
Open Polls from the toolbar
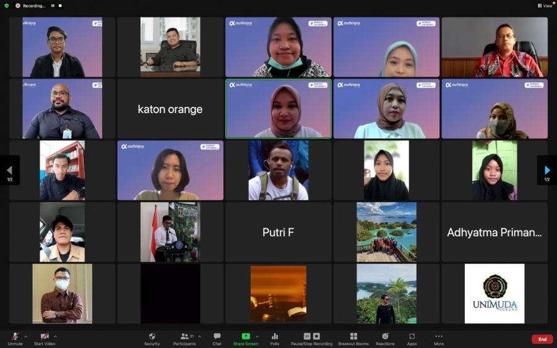pyautogui.click(x=275, y=338)
